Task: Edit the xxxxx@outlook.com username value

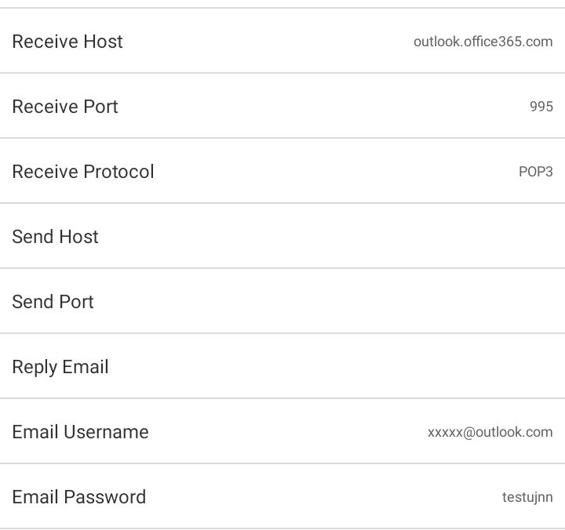Action: [x=490, y=432]
